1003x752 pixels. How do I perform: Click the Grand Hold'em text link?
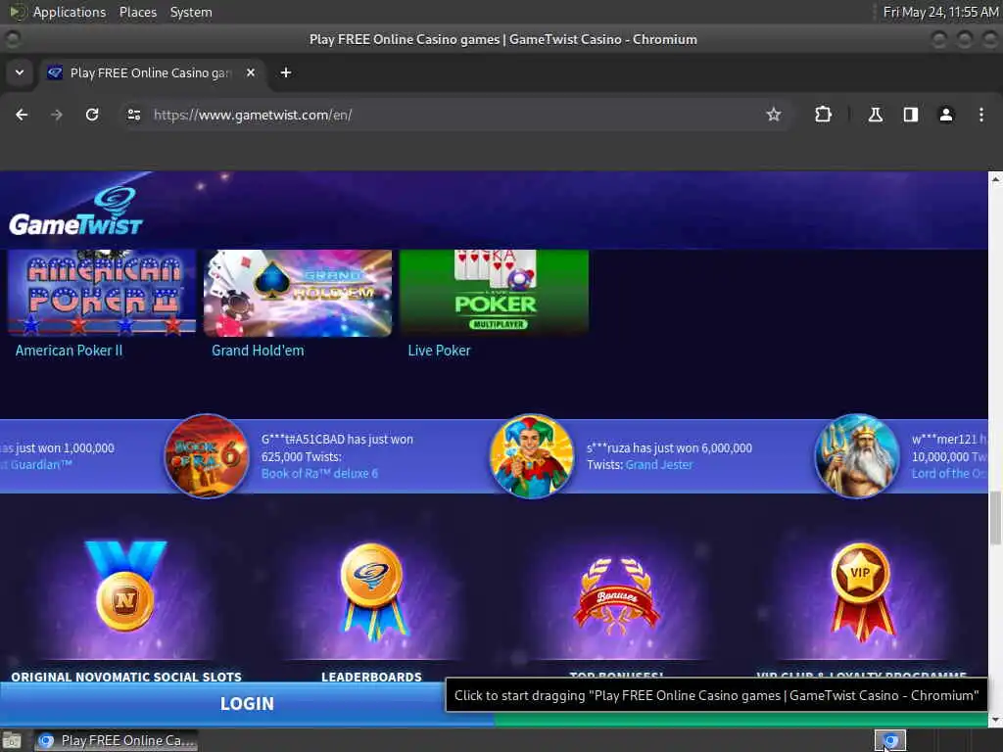pyautogui.click(x=258, y=351)
